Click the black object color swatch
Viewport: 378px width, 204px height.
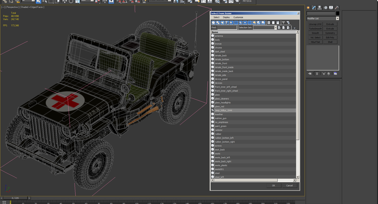[338, 13]
